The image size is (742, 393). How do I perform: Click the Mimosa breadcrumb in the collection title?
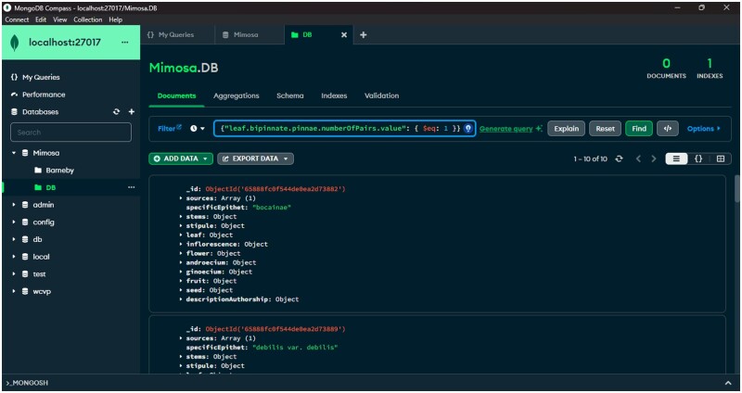click(173, 68)
